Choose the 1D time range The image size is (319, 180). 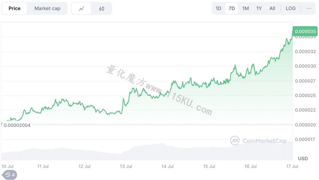click(x=218, y=8)
